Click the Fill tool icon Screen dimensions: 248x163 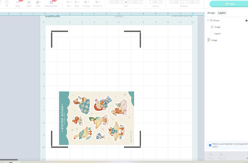tap(7, 2)
